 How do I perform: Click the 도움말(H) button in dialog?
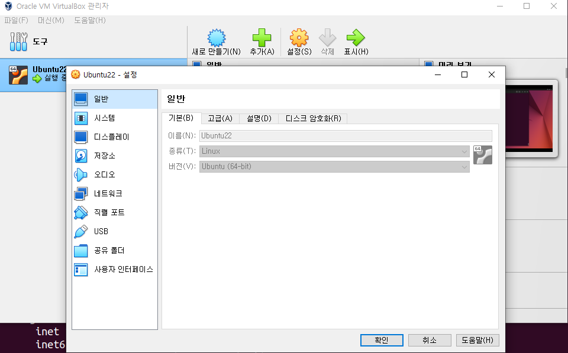pos(477,340)
